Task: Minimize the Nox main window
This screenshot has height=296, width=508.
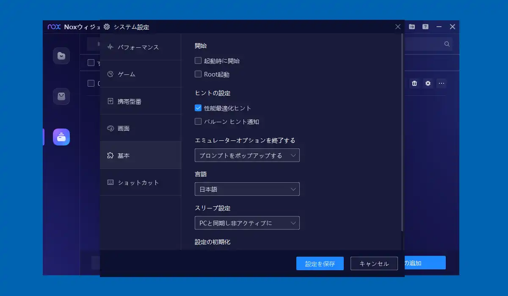Action: (439, 27)
